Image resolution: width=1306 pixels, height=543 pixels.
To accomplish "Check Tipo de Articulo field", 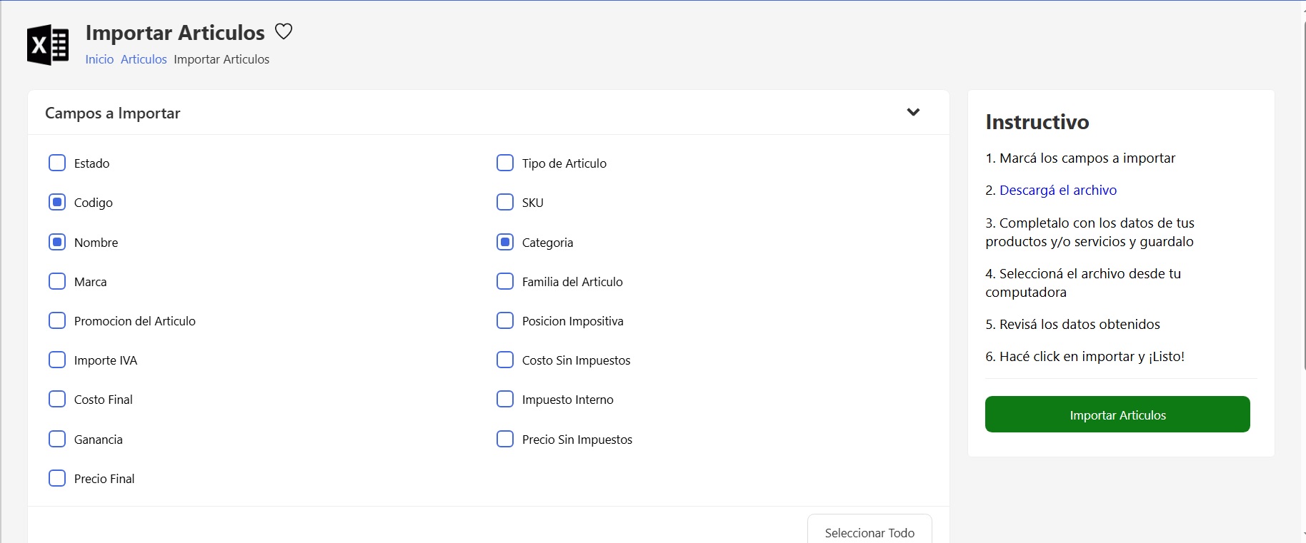I will (505, 163).
